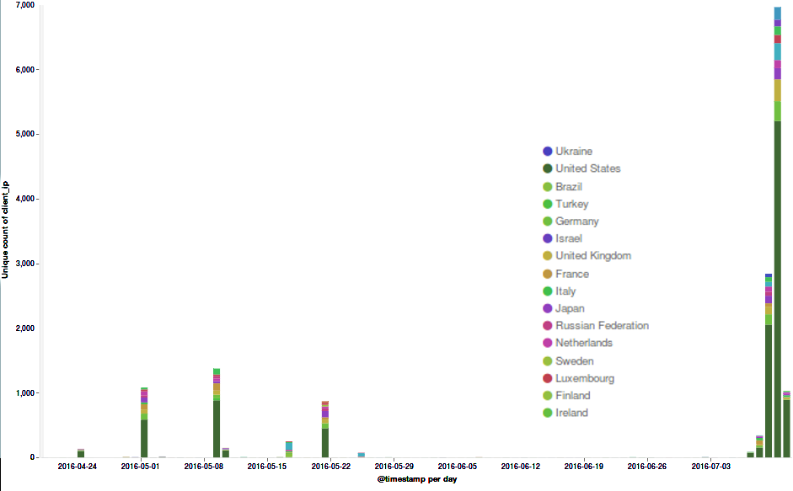
Task: Select Germany in the chart legend
Action: coord(576,221)
